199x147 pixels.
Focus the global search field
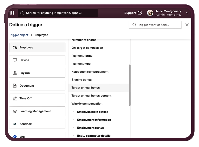(x=58, y=13)
